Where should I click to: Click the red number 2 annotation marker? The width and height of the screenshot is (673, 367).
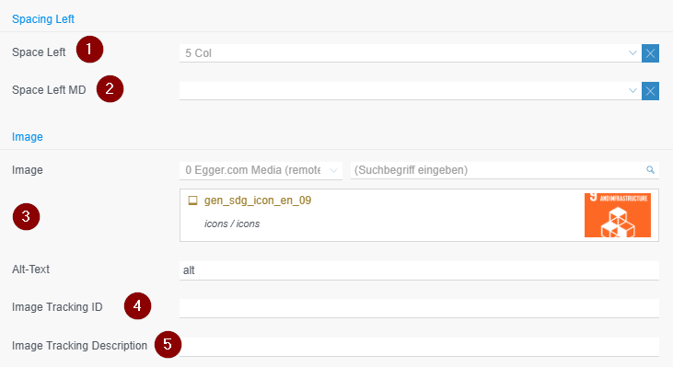point(110,88)
